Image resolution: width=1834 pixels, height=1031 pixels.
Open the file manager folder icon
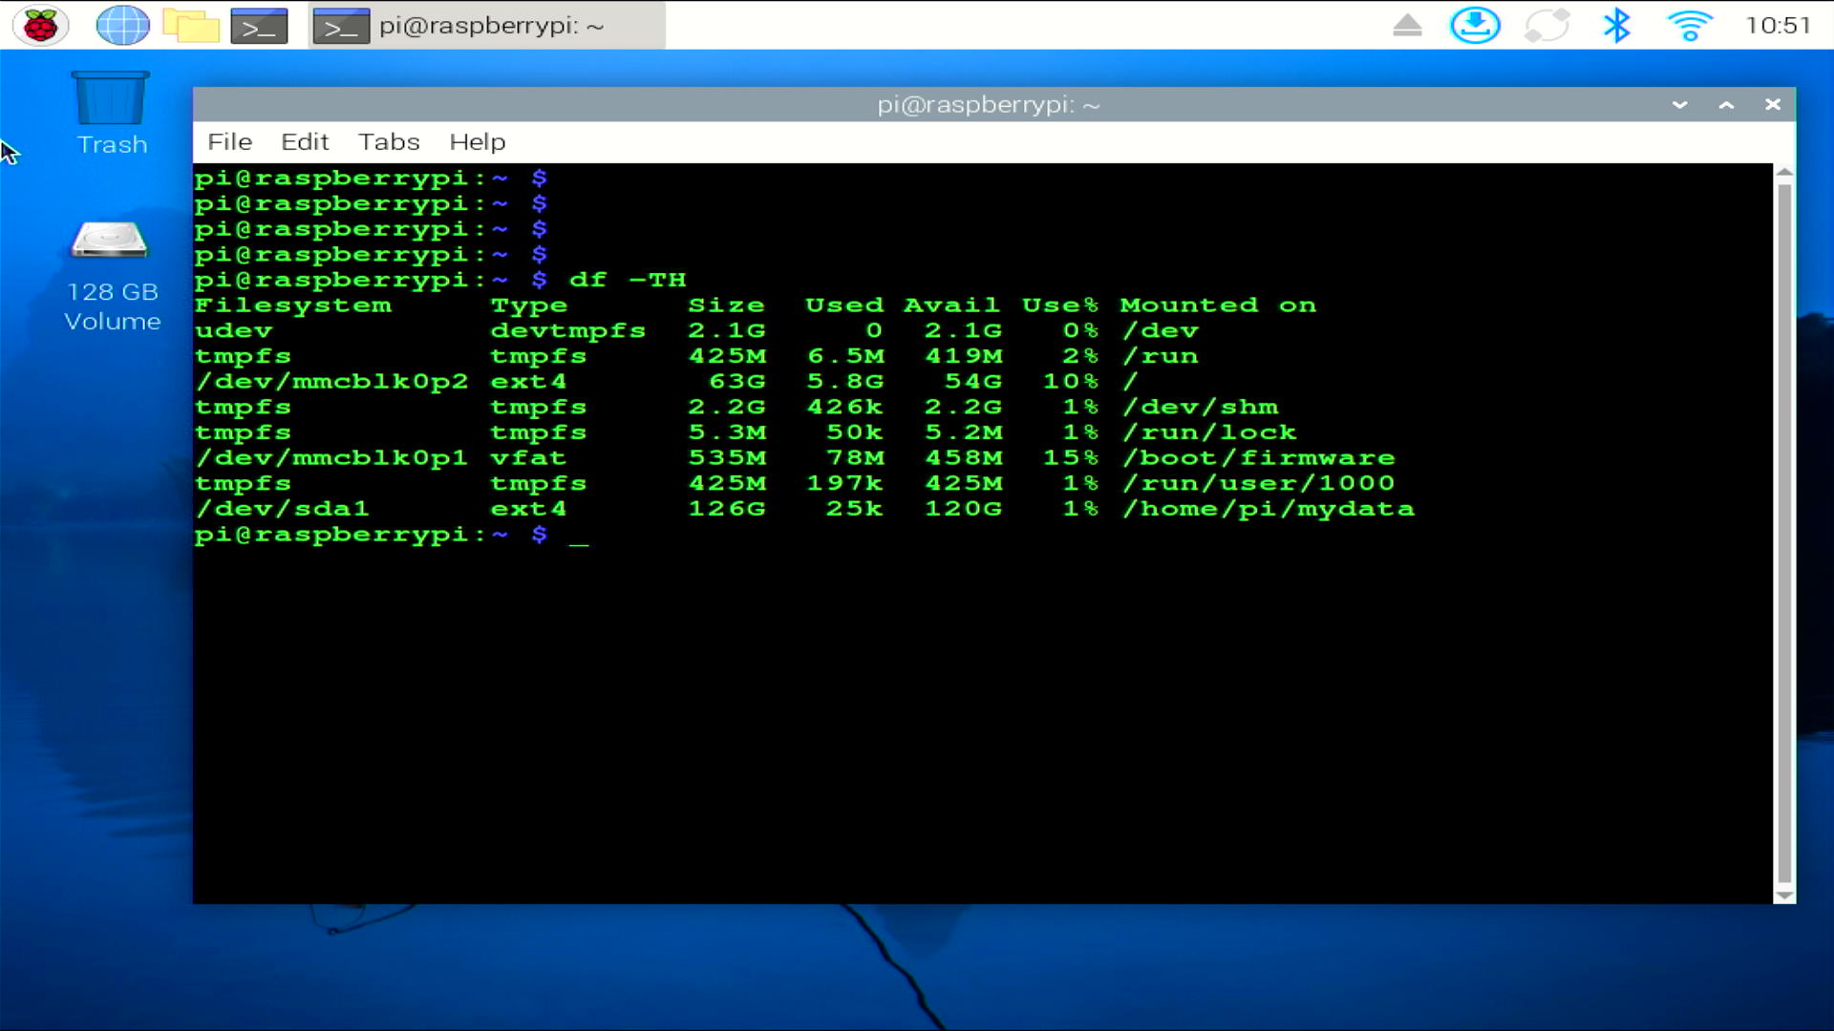(x=191, y=26)
